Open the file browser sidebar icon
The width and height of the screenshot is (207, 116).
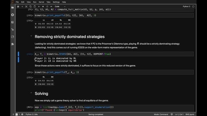pos(13,7)
